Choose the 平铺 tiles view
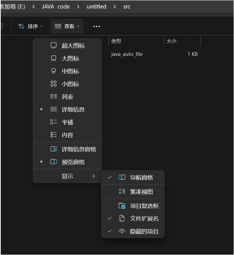This screenshot has height=255, width=234. click(67, 122)
